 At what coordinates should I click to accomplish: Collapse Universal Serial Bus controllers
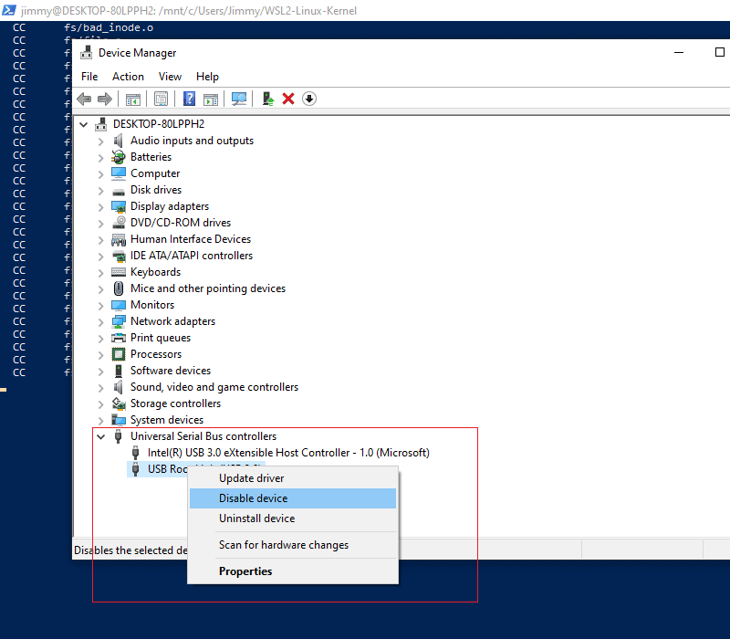(x=100, y=437)
